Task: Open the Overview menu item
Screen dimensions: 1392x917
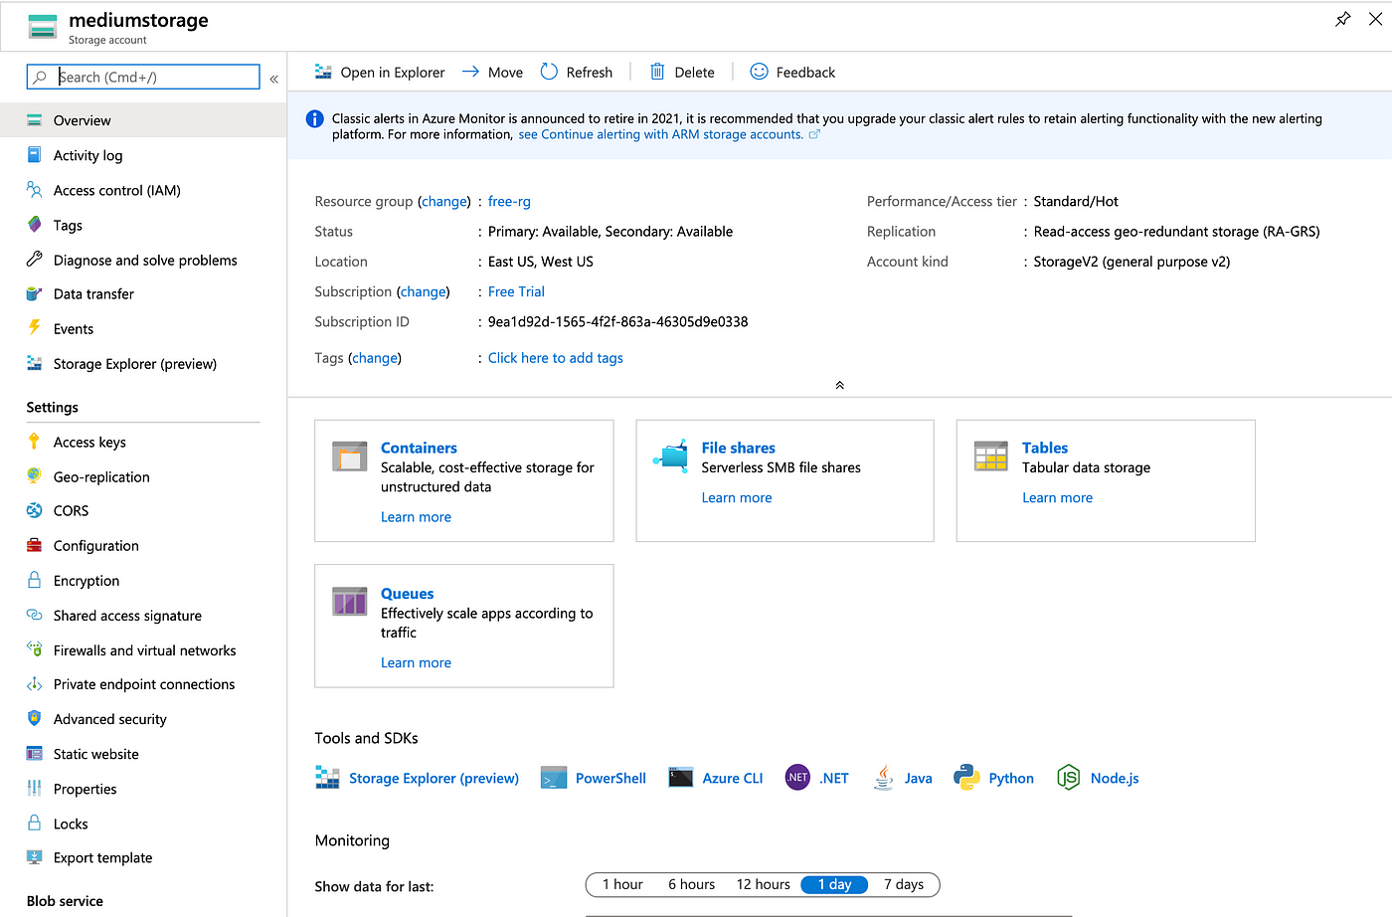Action: [x=143, y=120]
